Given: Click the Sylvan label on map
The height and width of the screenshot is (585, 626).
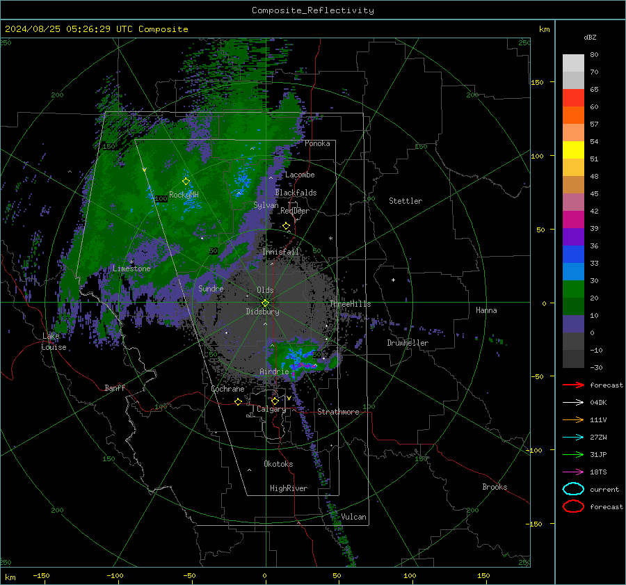Looking at the screenshot, I should (266, 205).
